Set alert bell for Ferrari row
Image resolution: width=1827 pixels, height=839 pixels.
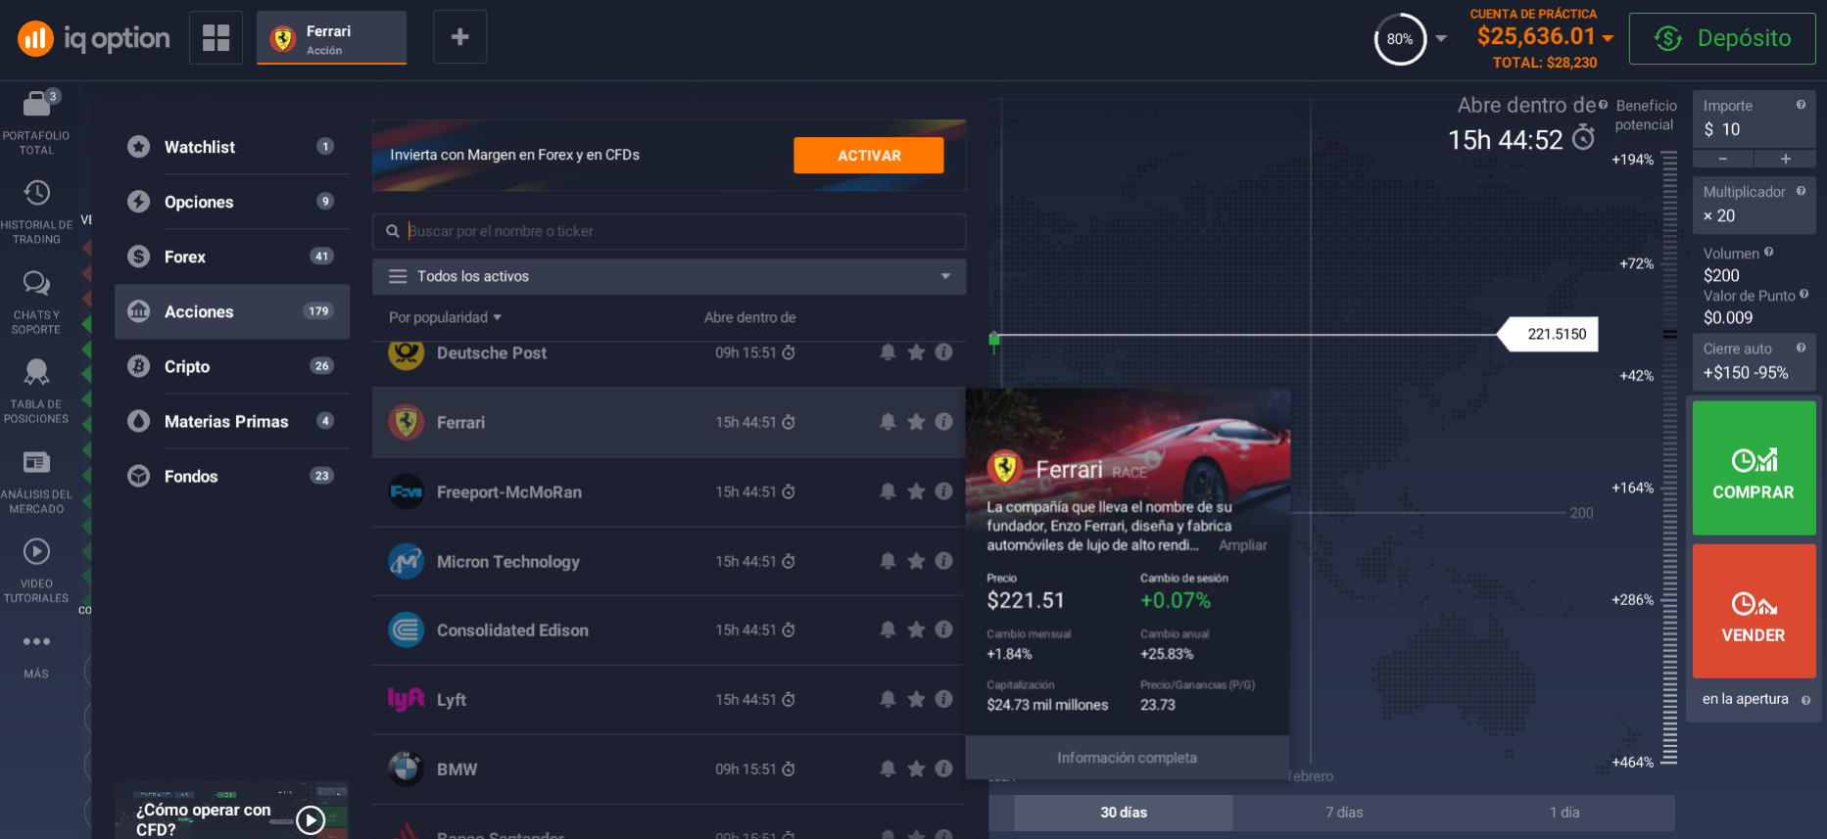(x=888, y=422)
